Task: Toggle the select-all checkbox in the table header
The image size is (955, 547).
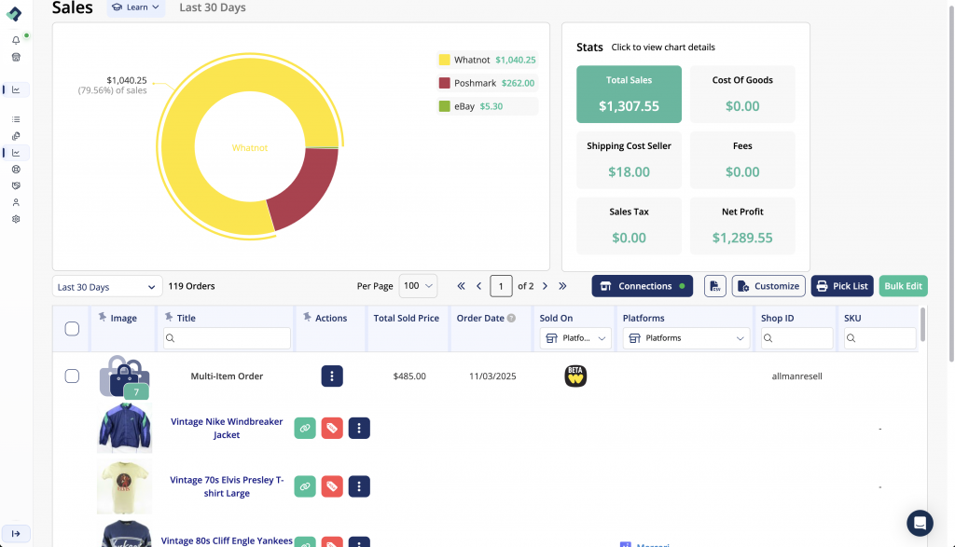Action: click(x=72, y=328)
